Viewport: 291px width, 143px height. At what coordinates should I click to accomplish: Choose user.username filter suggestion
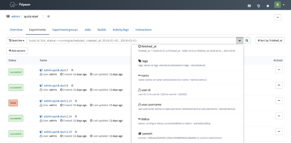click(x=187, y=106)
